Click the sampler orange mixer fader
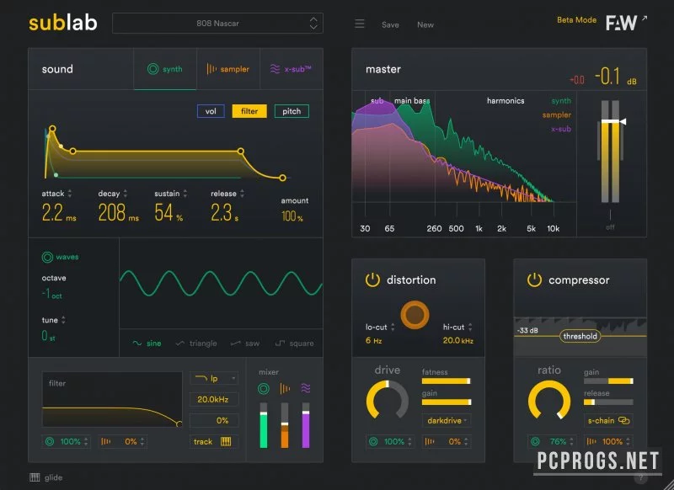Screen dimensions: 674x490 (285, 425)
